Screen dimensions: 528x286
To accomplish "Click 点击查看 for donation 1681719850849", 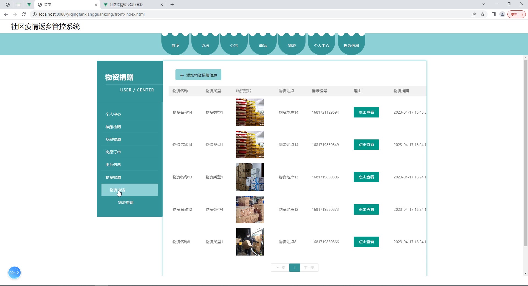I will (x=366, y=145).
